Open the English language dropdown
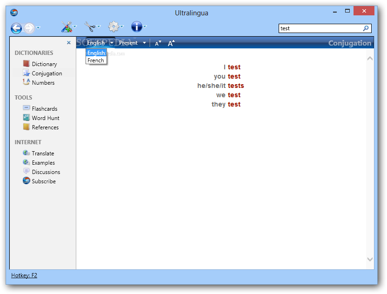The height and width of the screenshot is (294, 387). 100,43
